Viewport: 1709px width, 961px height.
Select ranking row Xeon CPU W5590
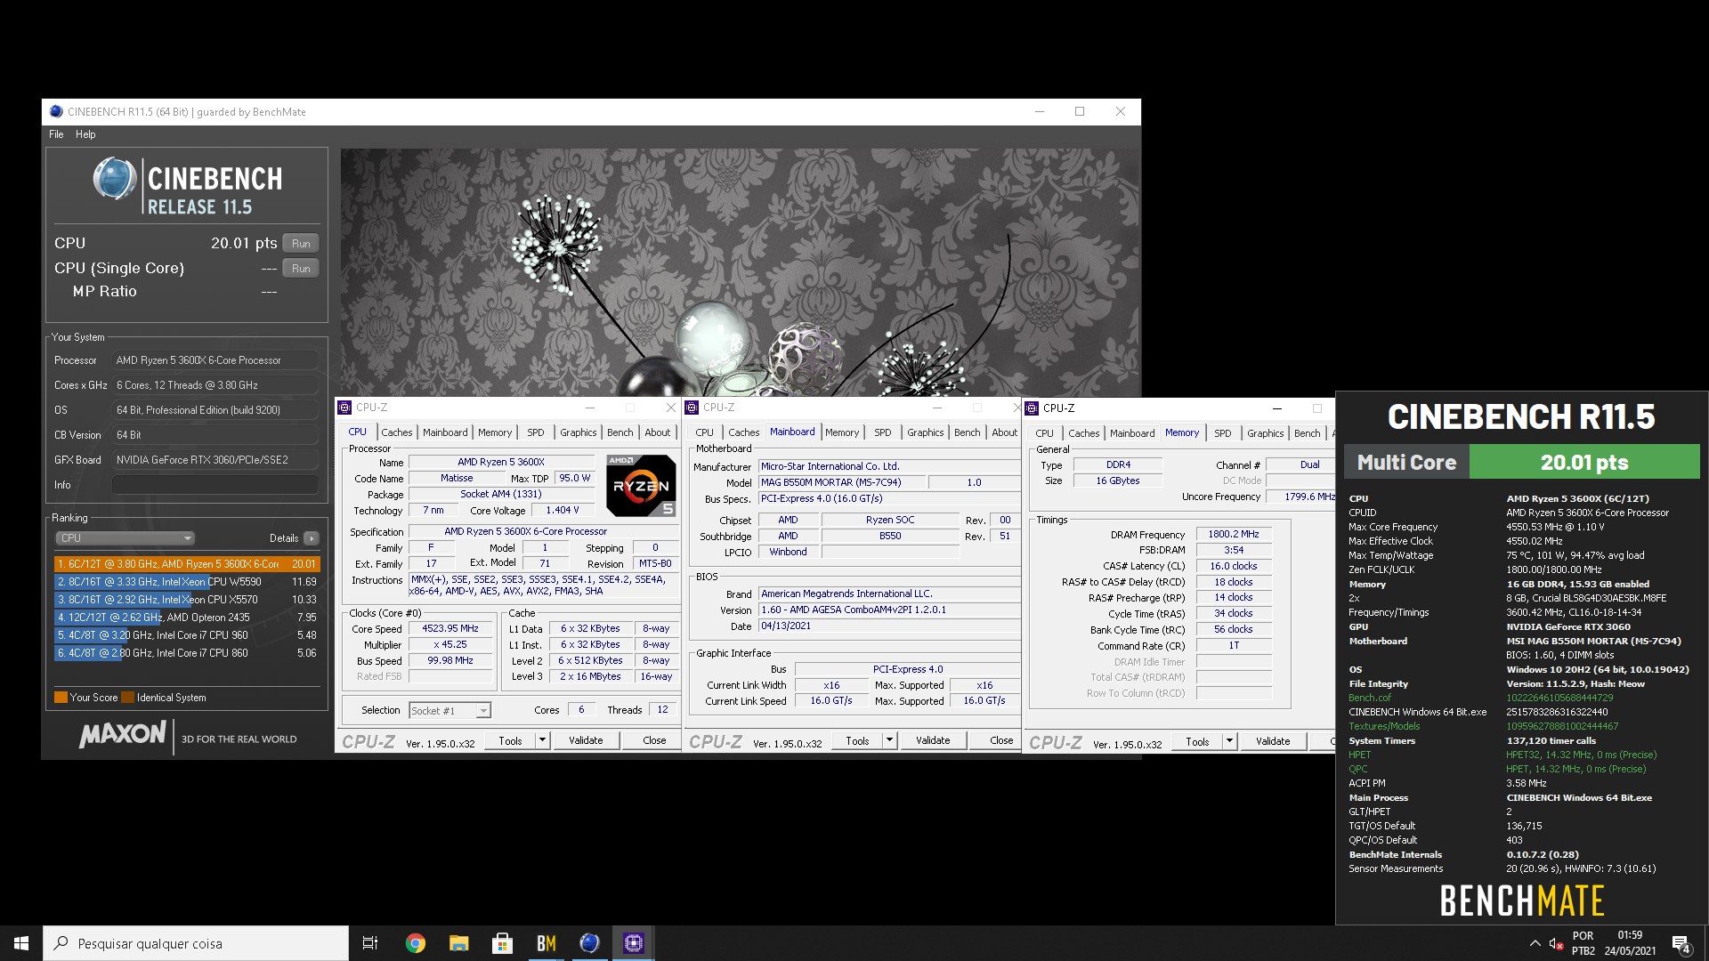(x=186, y=582)
